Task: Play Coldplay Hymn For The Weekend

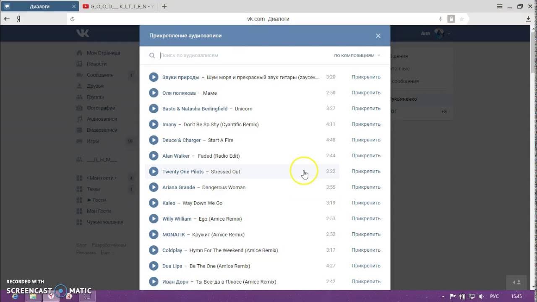Action: [x=154, y=250]
